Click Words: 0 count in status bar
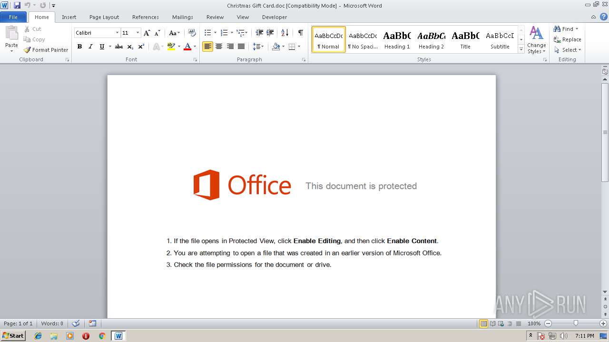The height and width of the screenshot is (342, 609). pyautogui.click(x=52, y=323)
